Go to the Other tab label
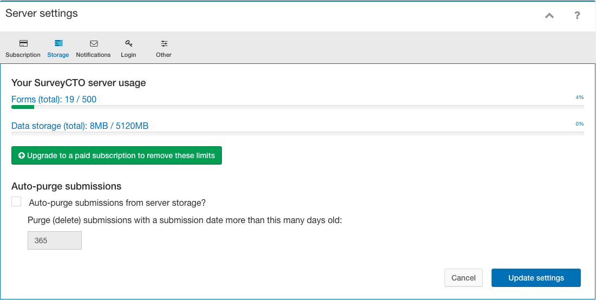The width and height of the screenshot is (596, 300). point(164,55)
